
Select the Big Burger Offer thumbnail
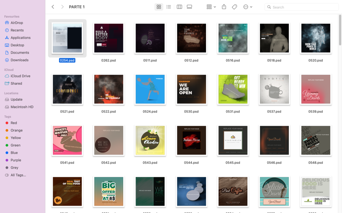(x=109, y=191)
